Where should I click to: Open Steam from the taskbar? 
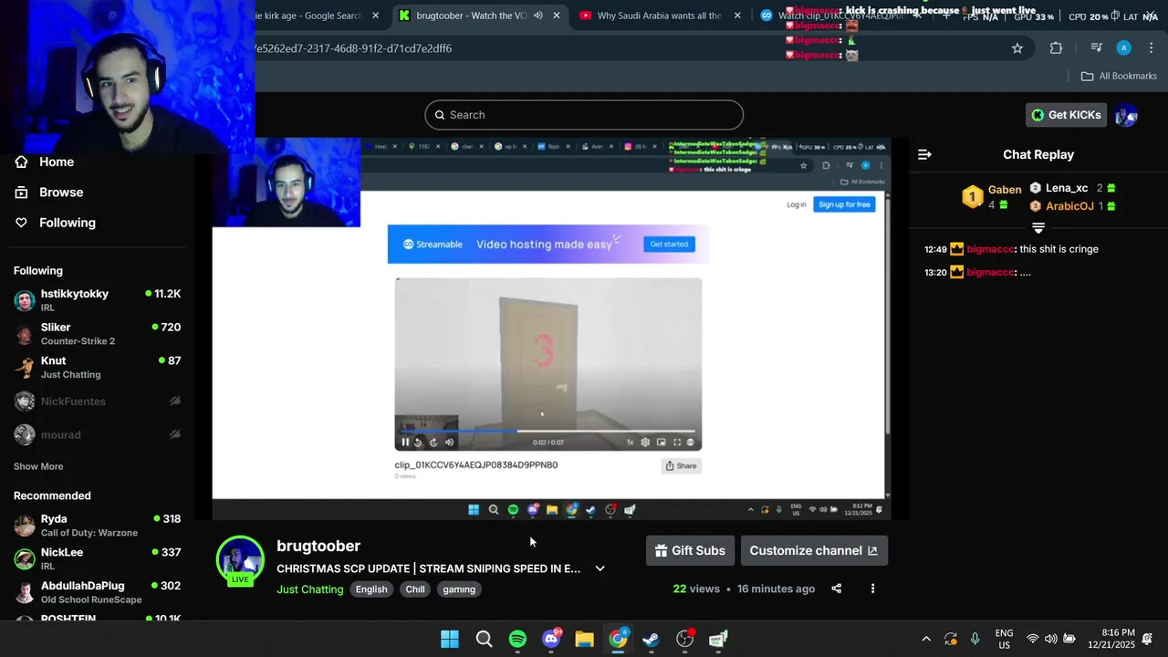tap(651, 640)
